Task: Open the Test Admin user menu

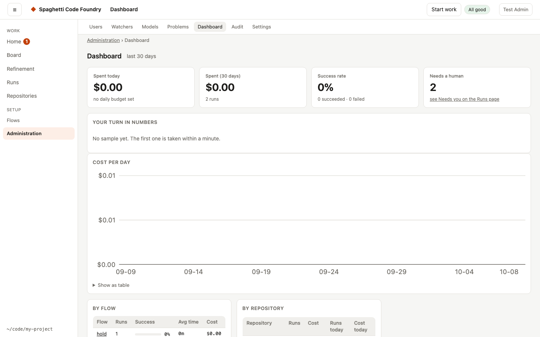Action: click(x=516, y=10)
